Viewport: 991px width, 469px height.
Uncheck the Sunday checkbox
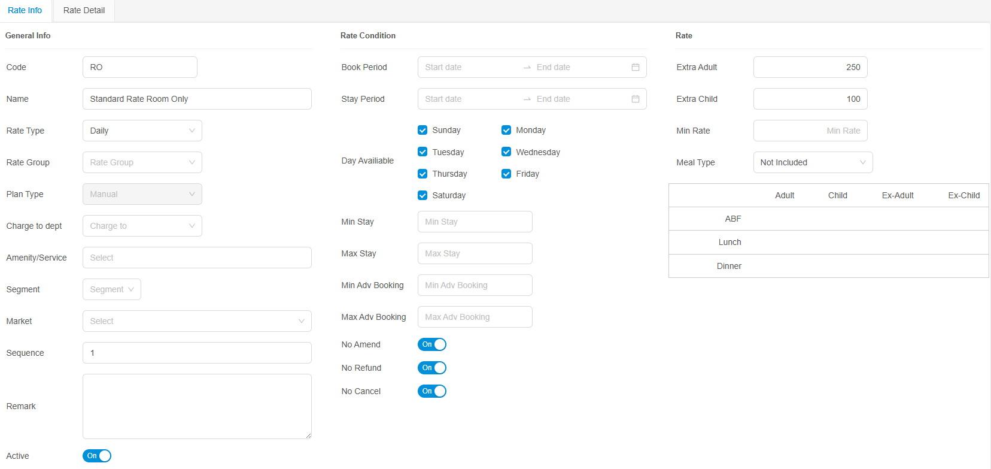(x=422, y=130)
